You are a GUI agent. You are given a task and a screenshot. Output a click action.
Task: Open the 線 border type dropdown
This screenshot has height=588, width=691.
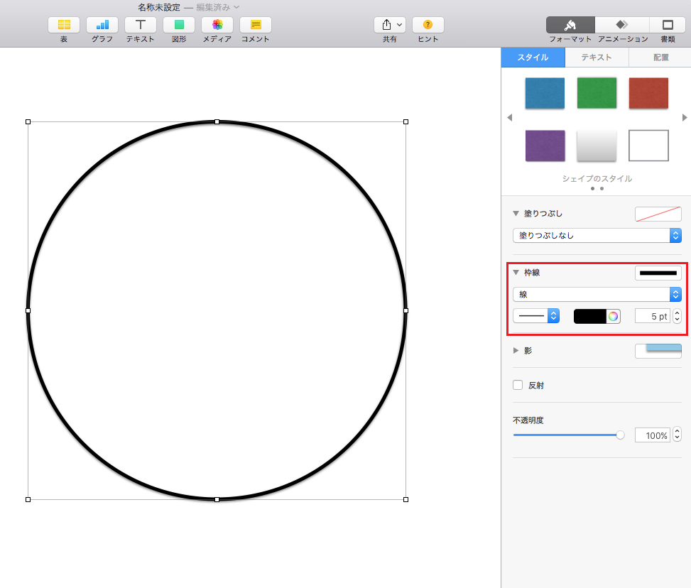click(x=597, y=295)
